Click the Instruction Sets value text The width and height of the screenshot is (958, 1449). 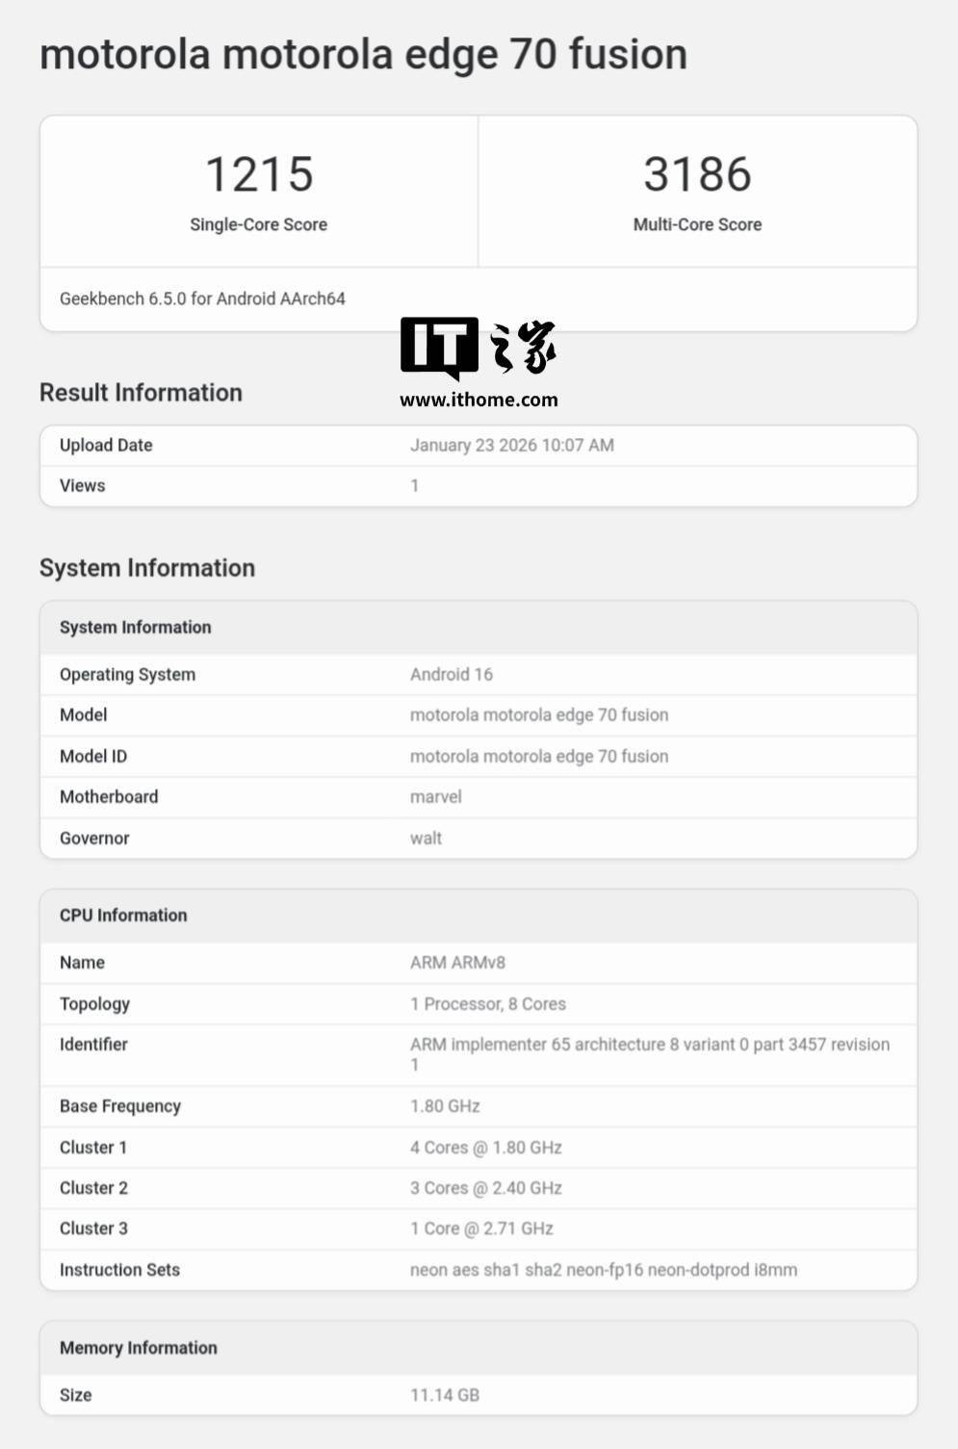[603, 1269]
